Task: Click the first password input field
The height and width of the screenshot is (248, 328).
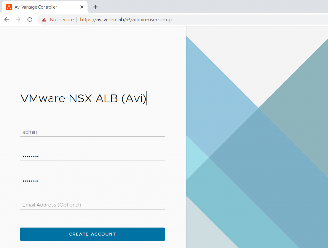Action: (92, 156)
